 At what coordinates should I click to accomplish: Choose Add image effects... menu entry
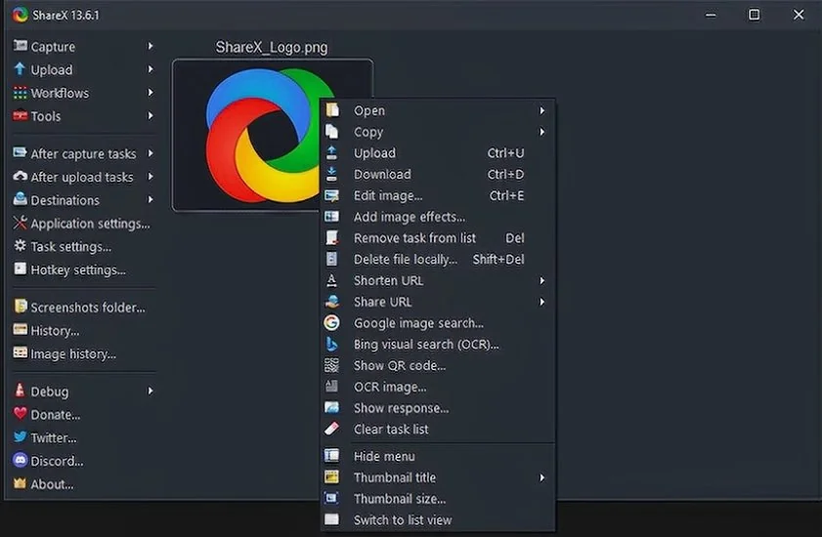(437, 217)
